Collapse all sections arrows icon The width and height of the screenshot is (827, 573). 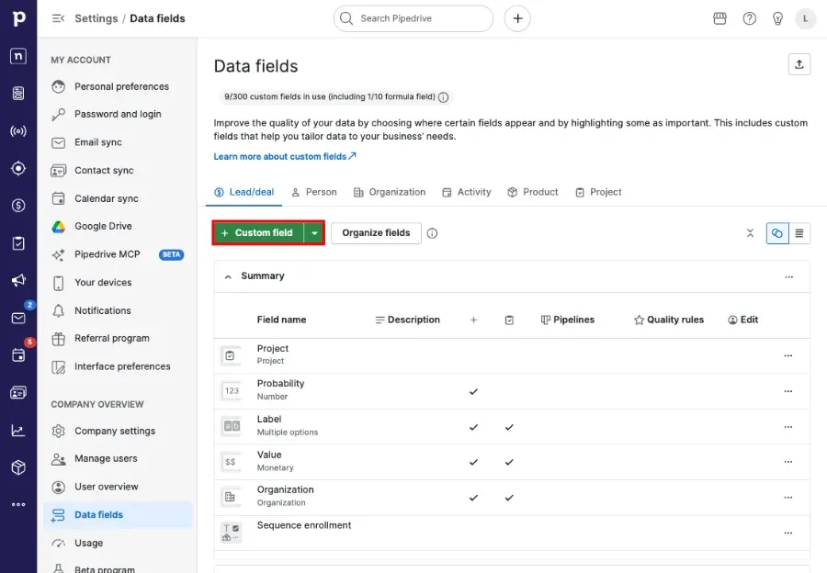click(x=750, y=233)
